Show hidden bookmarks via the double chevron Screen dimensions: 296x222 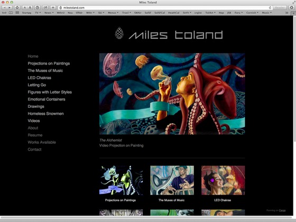[x=286, y=13]
